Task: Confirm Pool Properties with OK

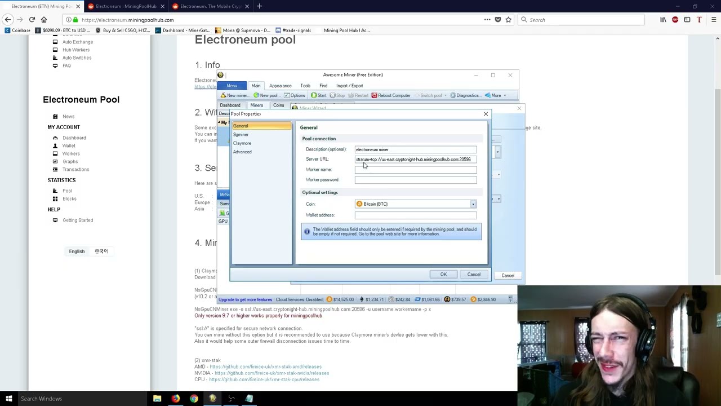Action: click(x=443, y=275)
